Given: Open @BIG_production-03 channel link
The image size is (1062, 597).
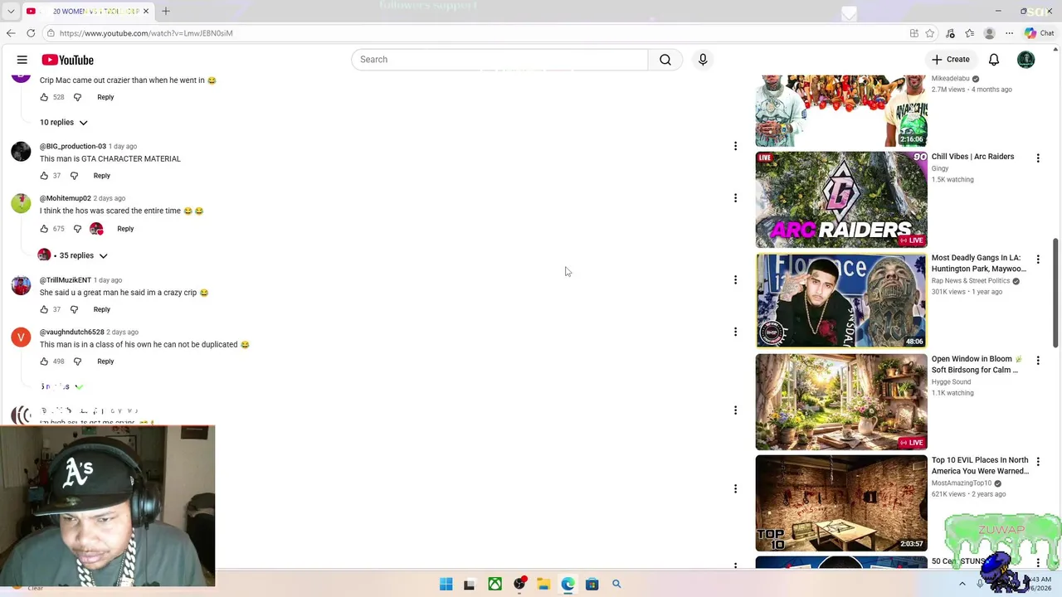Looking at the screenshot, I should (x=73, y=146).
